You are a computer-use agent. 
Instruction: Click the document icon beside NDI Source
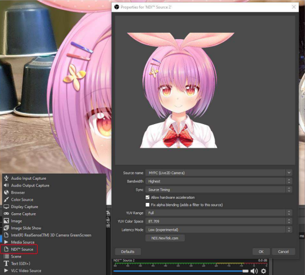[x=6, y=249]
